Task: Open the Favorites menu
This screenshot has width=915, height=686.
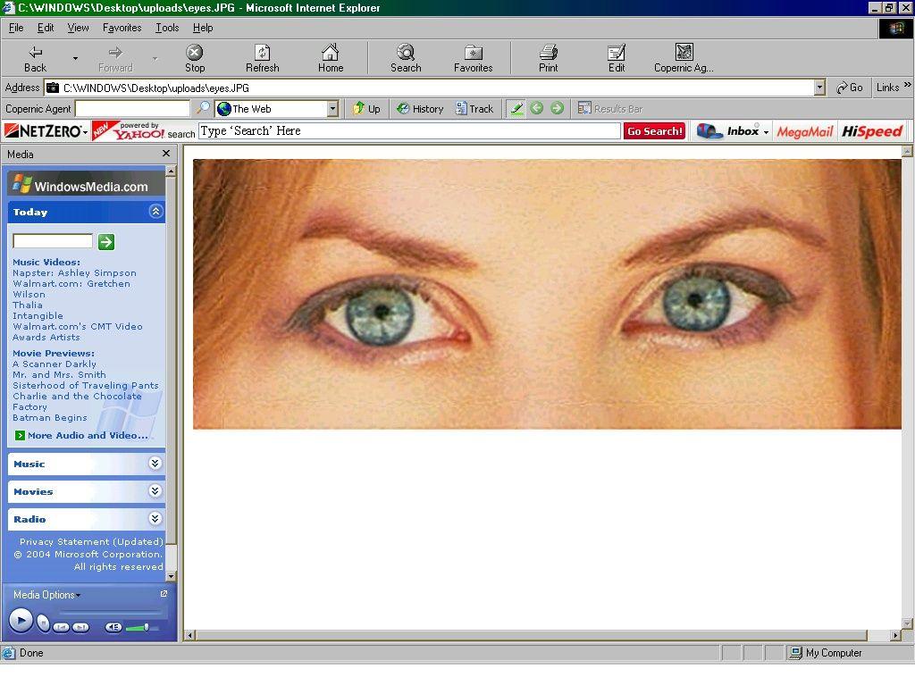Action: pyautogui.click(x=122, y=28)
